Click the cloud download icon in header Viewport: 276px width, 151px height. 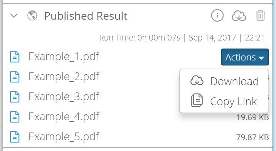(x=239, y=16)
